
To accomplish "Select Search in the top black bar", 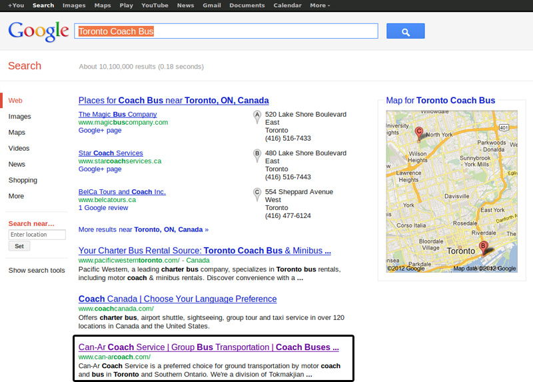I will 43,5.
